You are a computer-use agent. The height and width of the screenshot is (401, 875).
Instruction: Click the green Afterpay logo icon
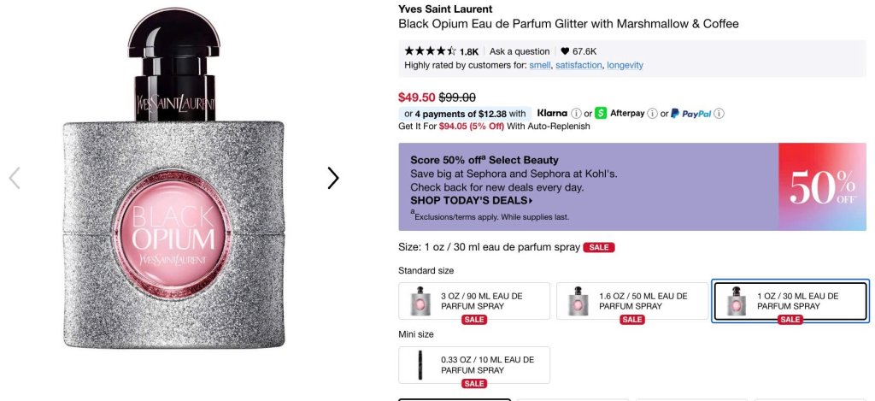[x=601, y=113]
